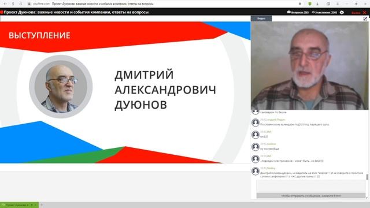The image size is (370, 208).
Task: Focus the chat message input field
Action: (x=311, y=186)
